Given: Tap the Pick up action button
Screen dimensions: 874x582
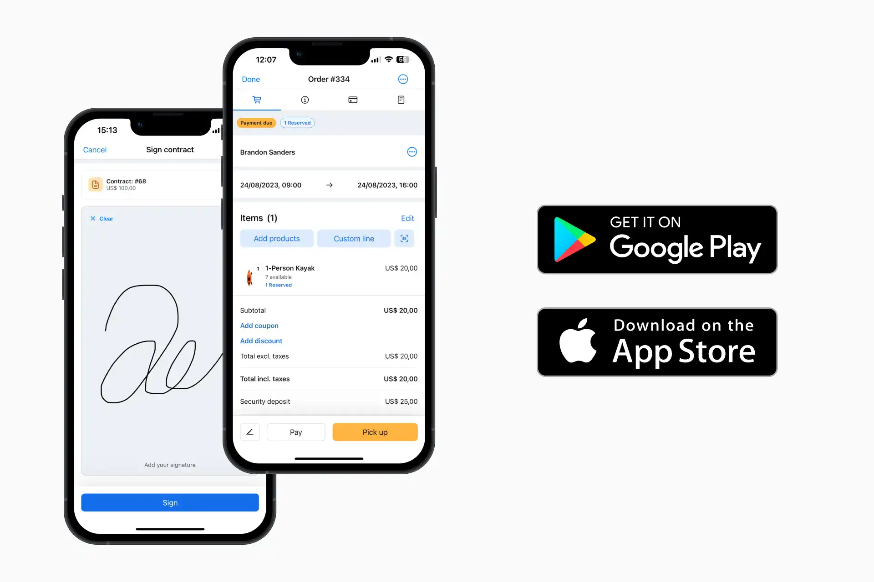Looking at the screenshot, I should click(375, 432).
